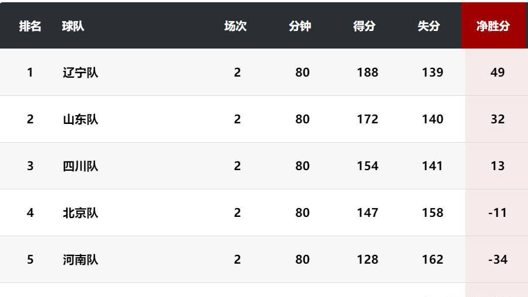Click 北京队's 得分 value 147
528x297 pixels.
click(367, 213)
